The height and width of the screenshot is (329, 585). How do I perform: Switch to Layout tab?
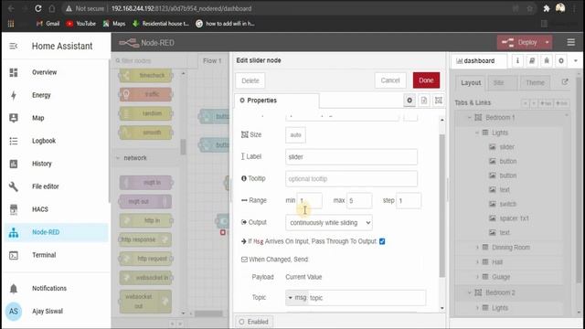pos(471,83)
